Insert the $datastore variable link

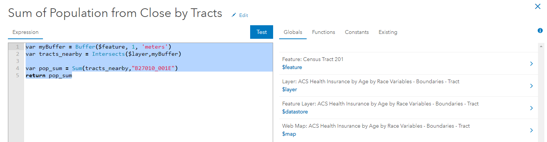[295, 112]
